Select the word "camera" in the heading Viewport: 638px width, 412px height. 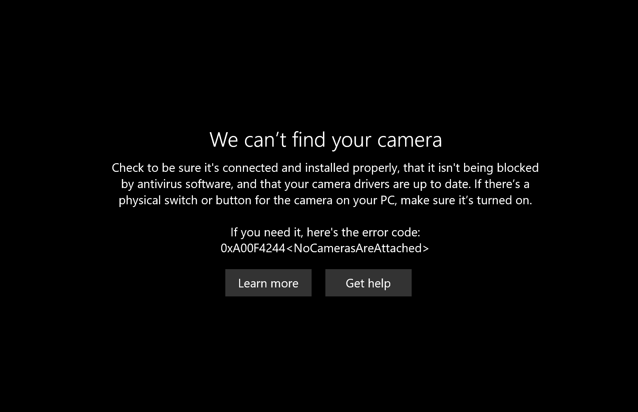click(x=410, y=140)
